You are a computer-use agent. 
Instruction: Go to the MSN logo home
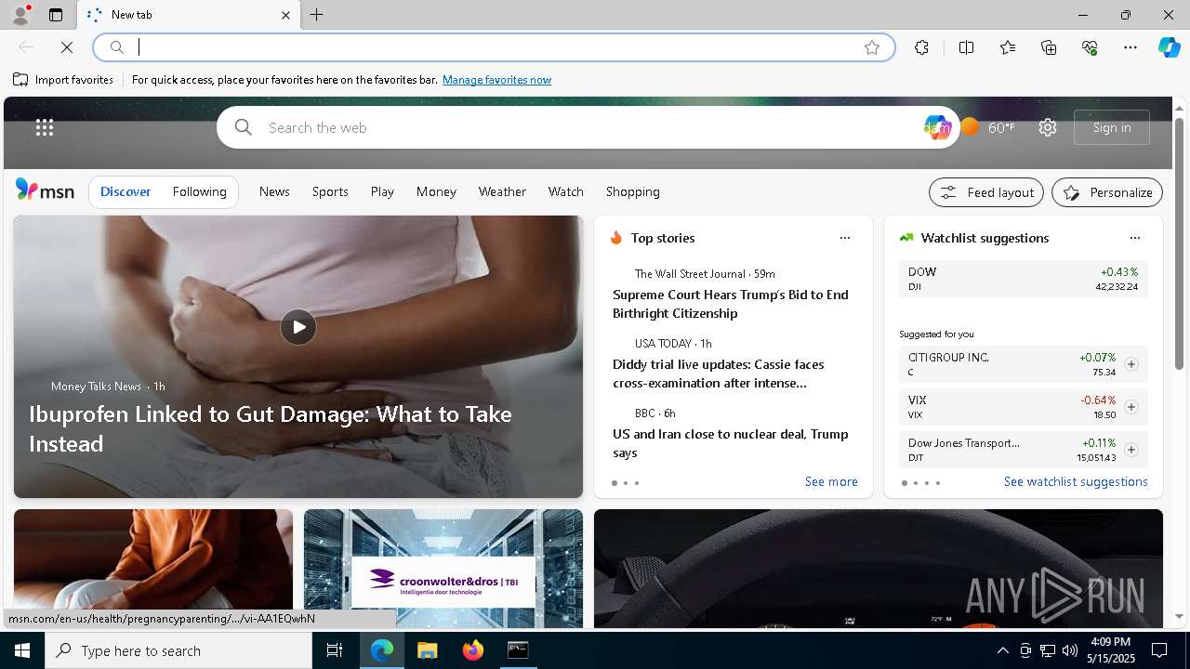pos(45,190)
